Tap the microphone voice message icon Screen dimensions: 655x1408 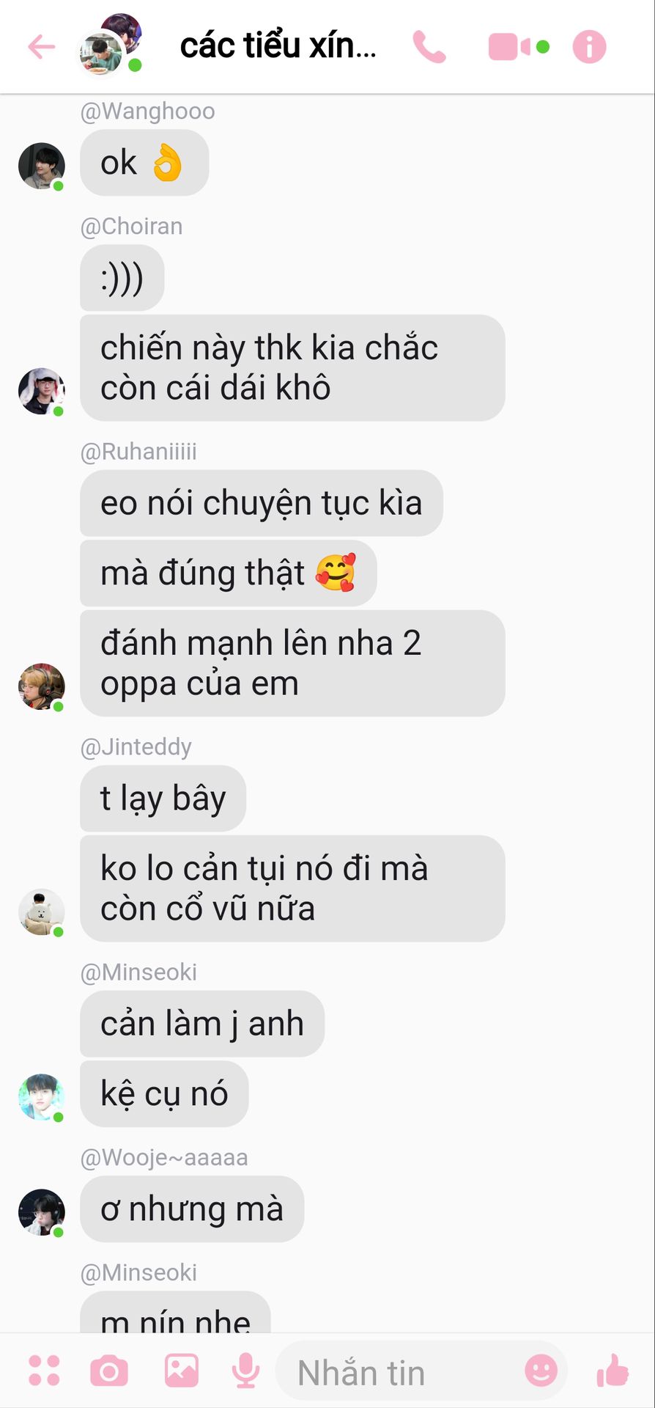246,1371
